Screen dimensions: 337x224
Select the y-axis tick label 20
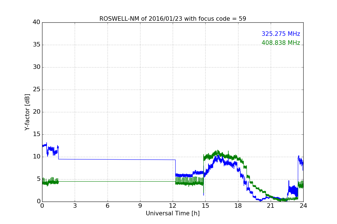tap(37, 112)
